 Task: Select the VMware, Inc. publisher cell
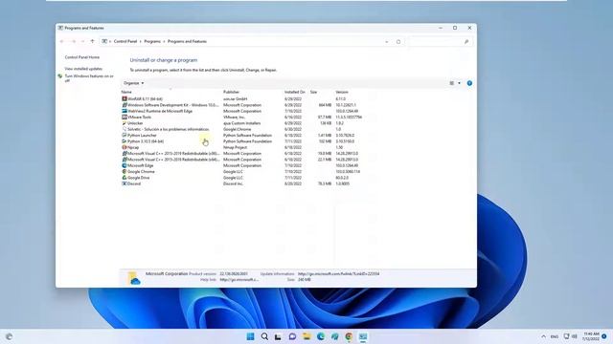click(234, 117)
